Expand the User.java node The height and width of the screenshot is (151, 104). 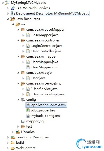point(23,78)
